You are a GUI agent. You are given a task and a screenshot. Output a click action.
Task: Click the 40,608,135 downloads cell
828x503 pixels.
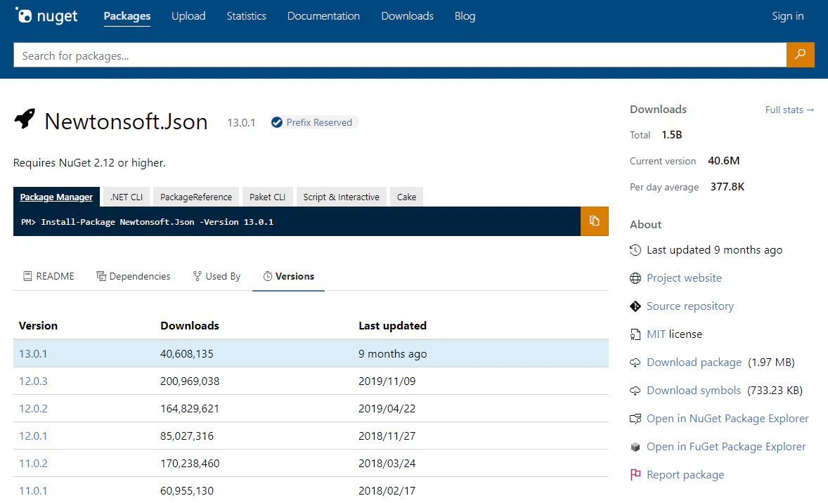pos(186,353)
